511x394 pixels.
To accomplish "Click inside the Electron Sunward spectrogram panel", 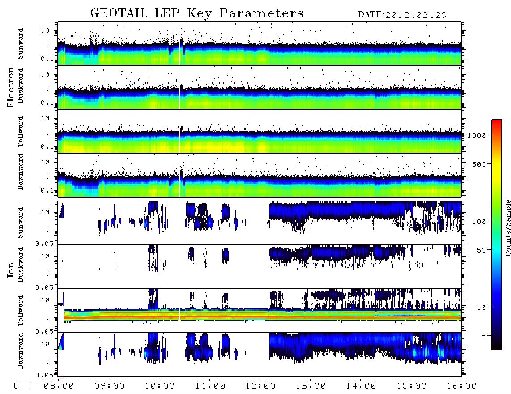I will (260, 43).
